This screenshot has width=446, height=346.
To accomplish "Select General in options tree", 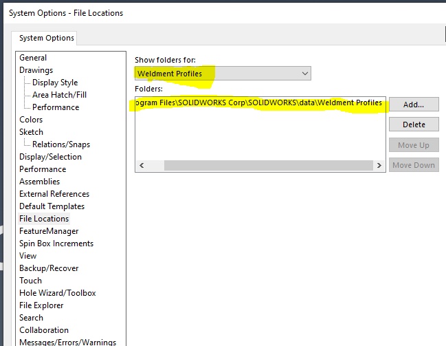I will 33,58.
